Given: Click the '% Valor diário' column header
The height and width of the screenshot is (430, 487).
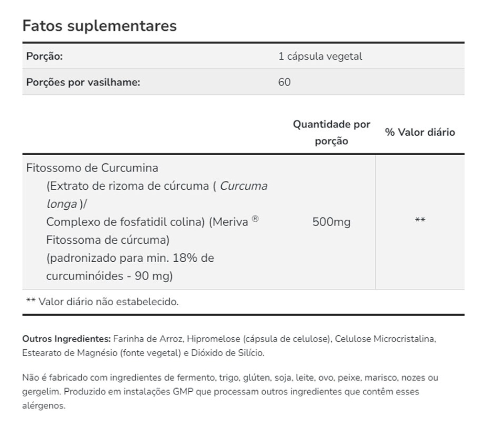Looking at the screenshot, I should point(420,133).
